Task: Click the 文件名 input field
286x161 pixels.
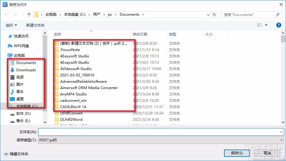Action: 158,132
